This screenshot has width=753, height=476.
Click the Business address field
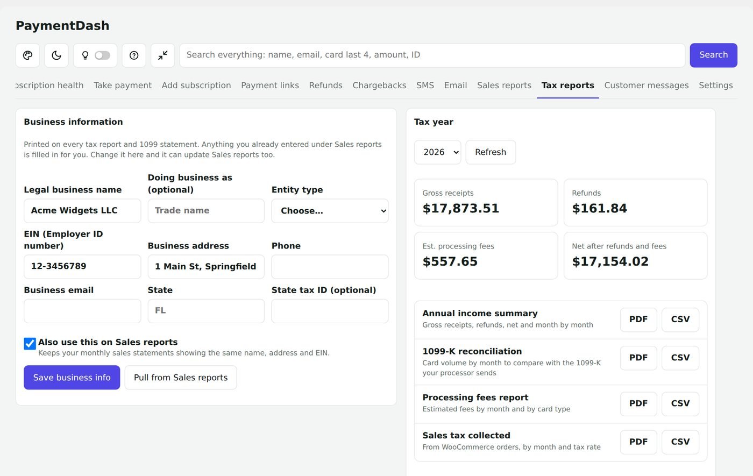coord(206,267)
